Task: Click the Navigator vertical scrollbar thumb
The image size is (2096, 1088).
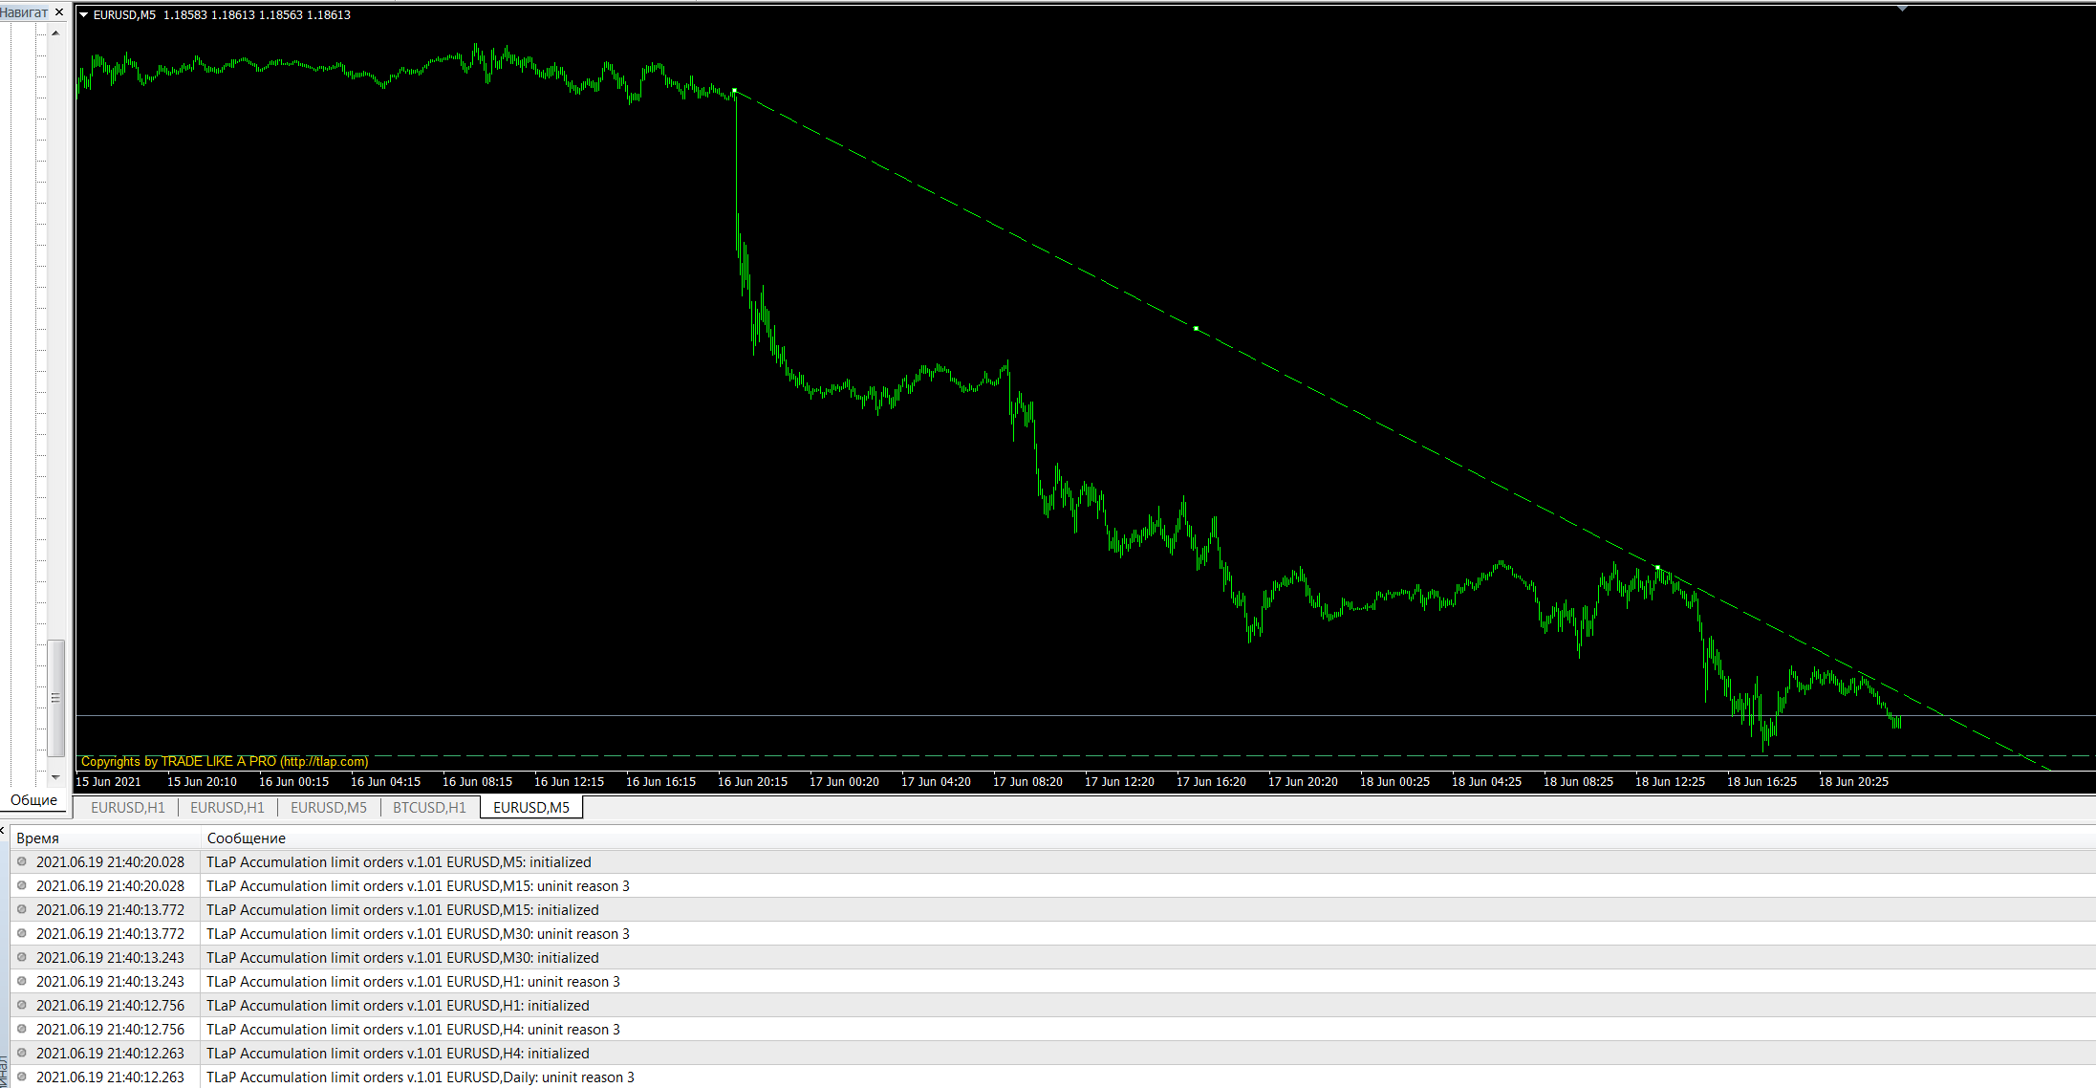Action: (x=55, y=698)
